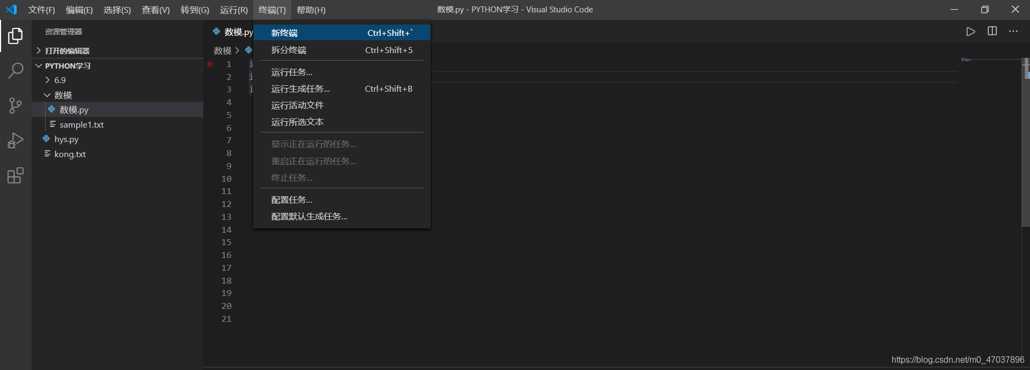Open the 运行(R) menu

coord(234,10)
